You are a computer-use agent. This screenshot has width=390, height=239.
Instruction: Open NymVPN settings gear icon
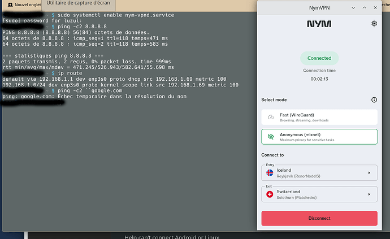374,24
